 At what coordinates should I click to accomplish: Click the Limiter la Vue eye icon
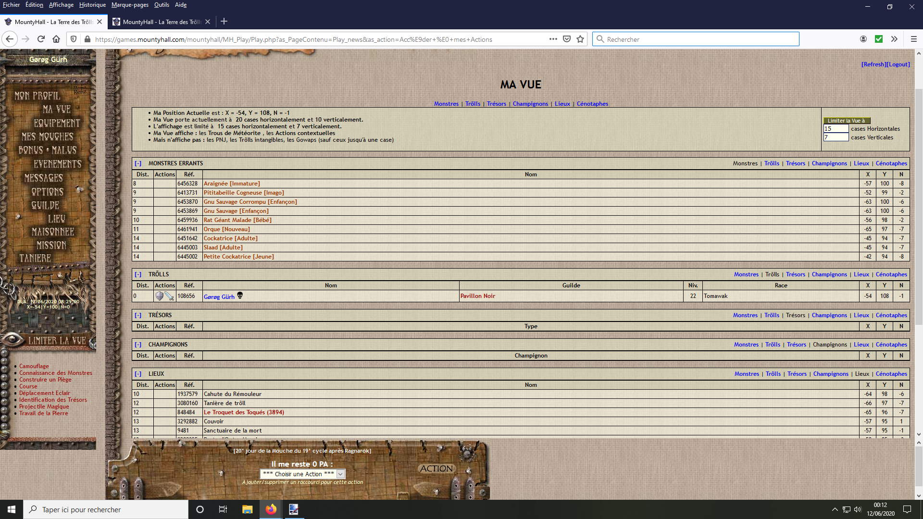point(13,340)
